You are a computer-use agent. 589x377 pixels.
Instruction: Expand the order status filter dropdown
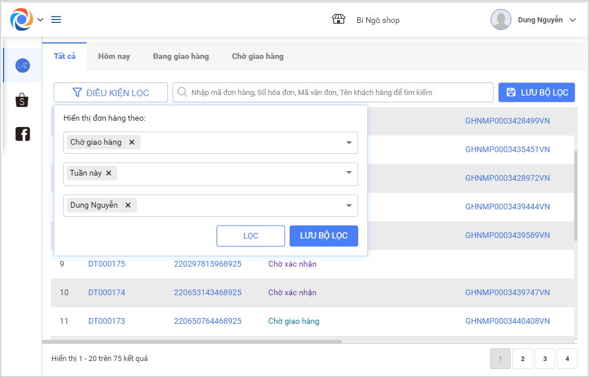click(x=349, y=143)
